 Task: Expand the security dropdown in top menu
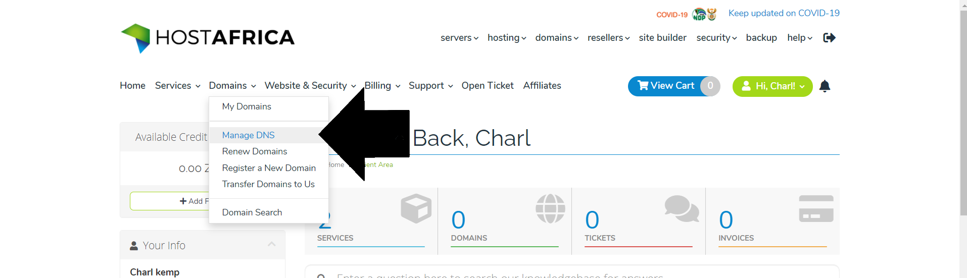coord(716,38)
